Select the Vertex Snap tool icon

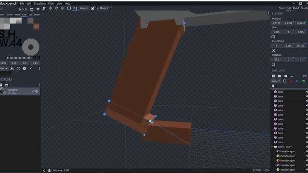(75, 8)
